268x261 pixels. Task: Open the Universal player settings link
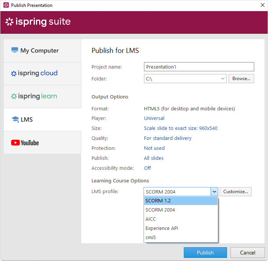coord(154,118)
